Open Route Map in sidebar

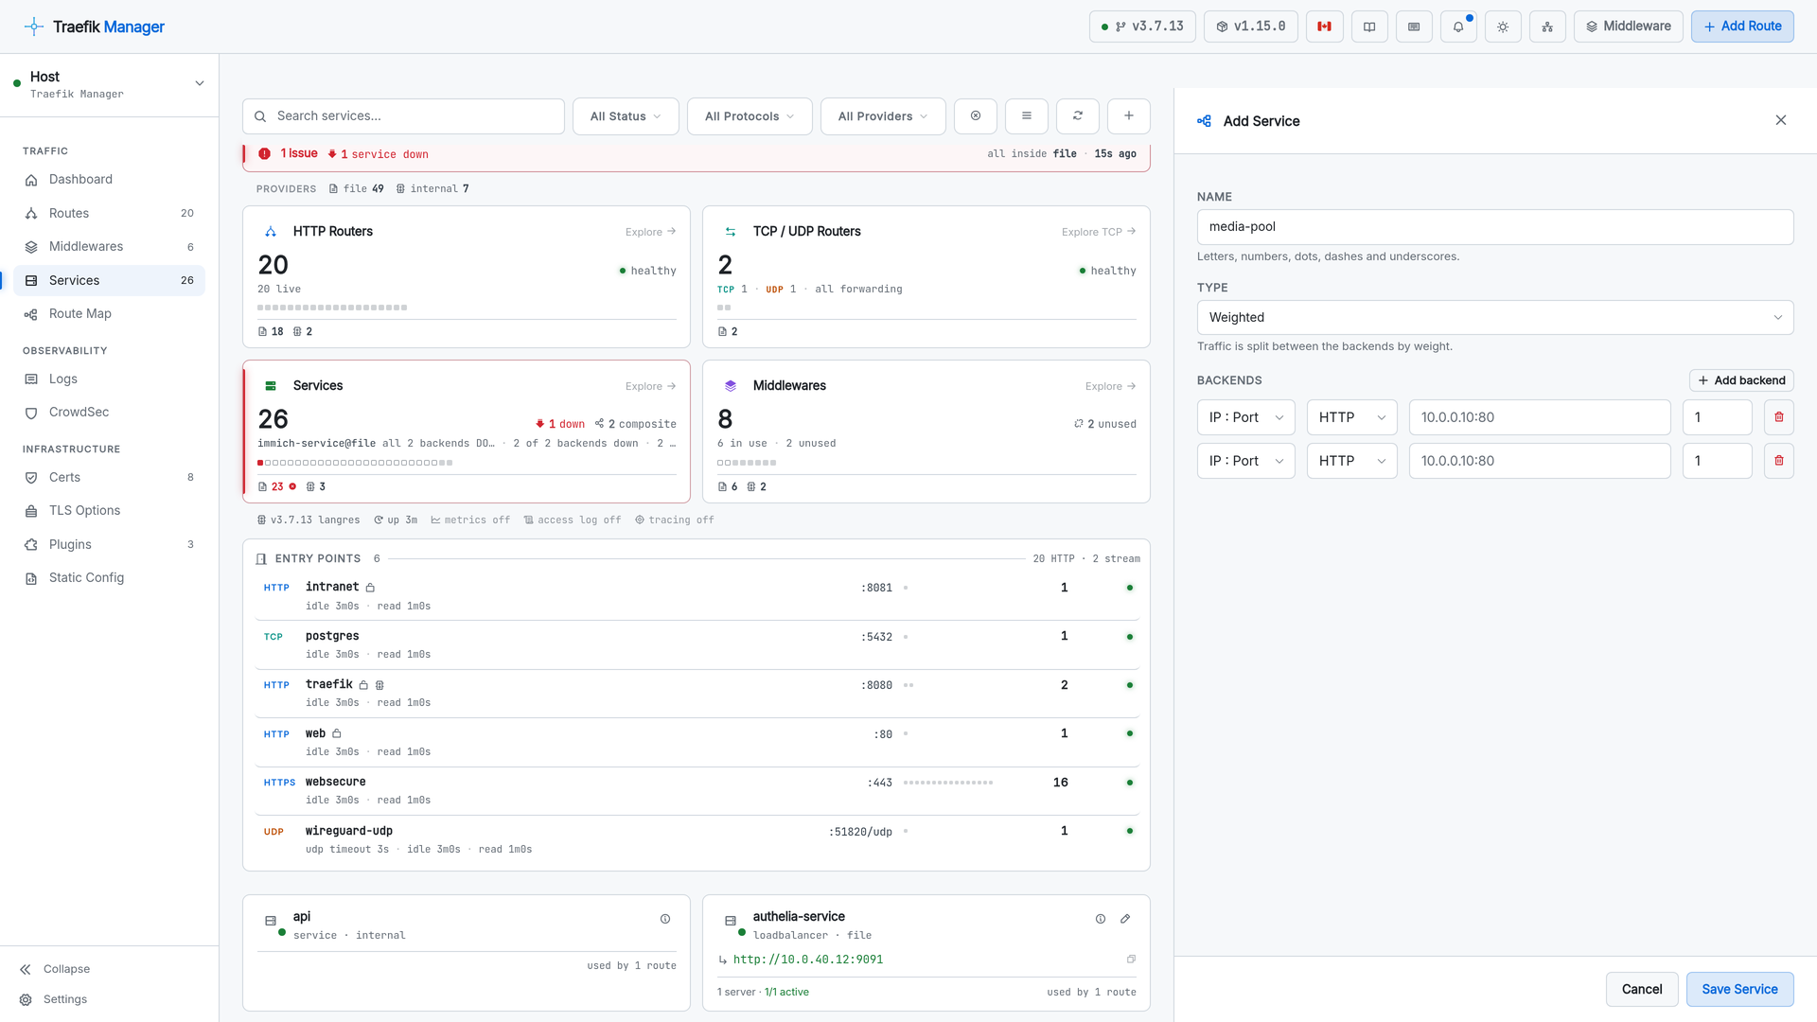(x=109, y=314)
